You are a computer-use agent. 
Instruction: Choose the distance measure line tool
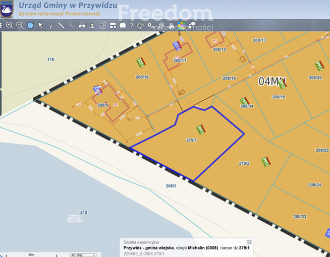(x=61, y=25)
